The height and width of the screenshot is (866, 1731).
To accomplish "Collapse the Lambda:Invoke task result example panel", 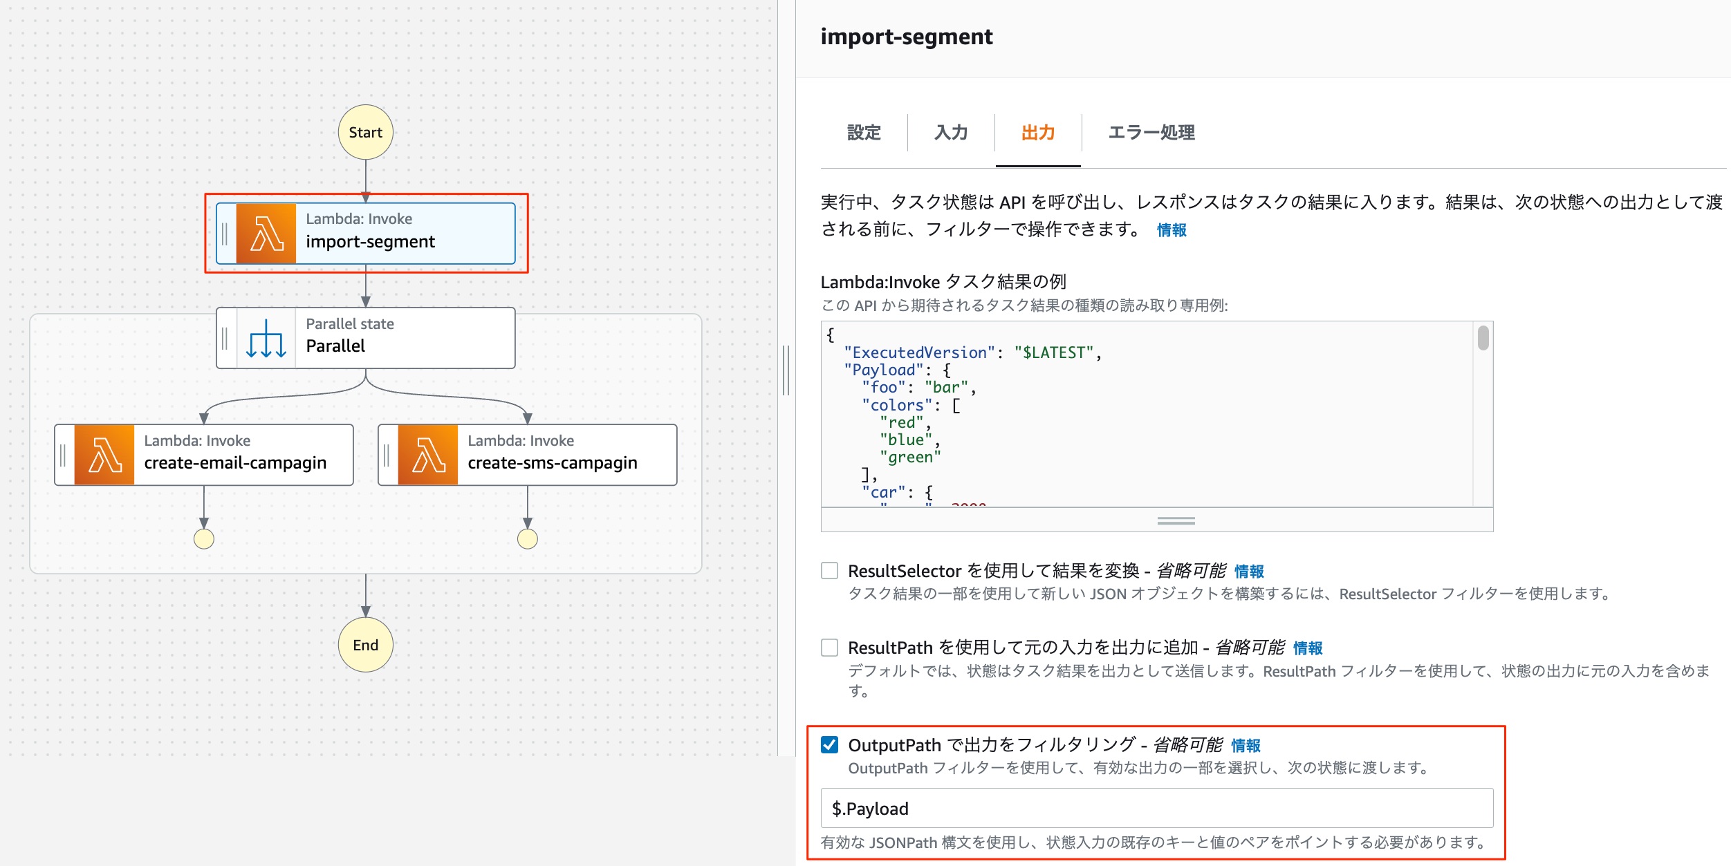I will pos(1176,521).
